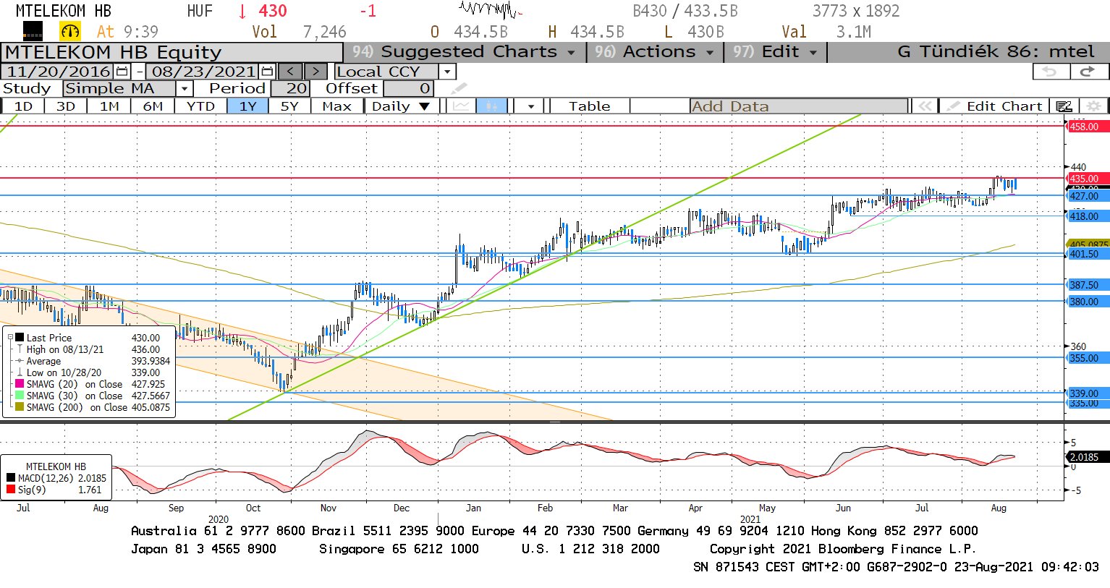Collapse the price legend tree box
This screenshot has height=588, width=1110.
(10, 338)
